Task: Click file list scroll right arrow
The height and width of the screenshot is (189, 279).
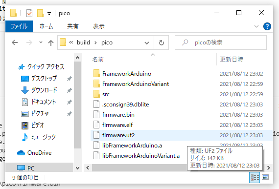Action: pyautogui.click(x=269, y=168)
